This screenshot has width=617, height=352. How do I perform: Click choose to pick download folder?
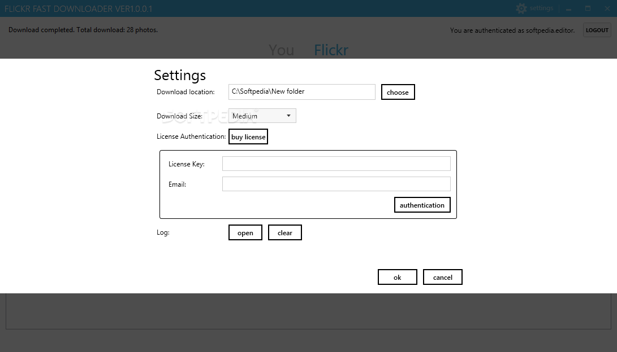tap(398, 92)
